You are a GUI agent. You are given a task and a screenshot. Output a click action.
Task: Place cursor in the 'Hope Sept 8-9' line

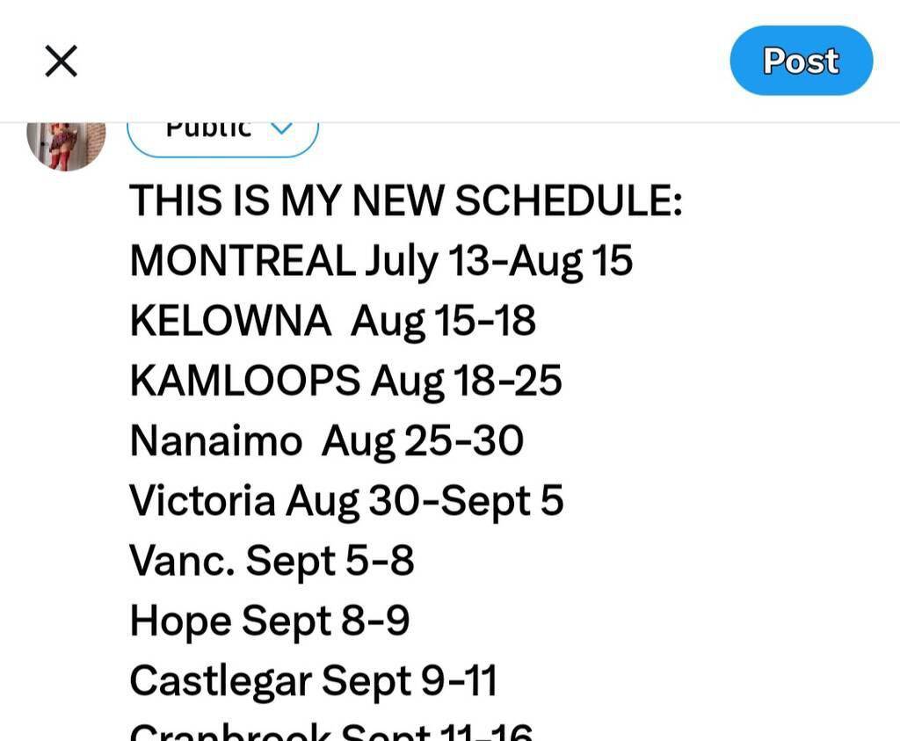[x=269, y=620]
